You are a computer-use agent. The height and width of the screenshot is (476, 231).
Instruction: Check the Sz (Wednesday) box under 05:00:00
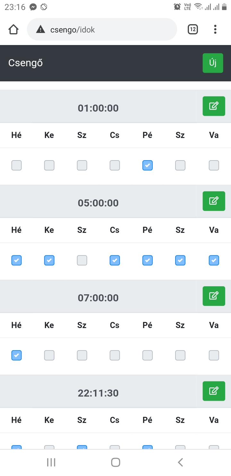(82, 260)
